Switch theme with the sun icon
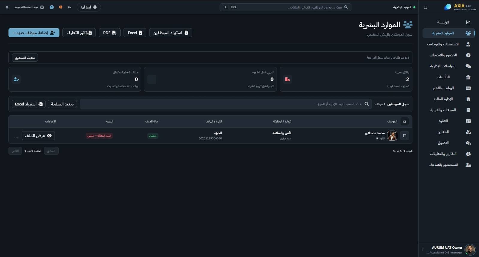The height and width of the screenshot is (257, 479). tap(61, 7)
